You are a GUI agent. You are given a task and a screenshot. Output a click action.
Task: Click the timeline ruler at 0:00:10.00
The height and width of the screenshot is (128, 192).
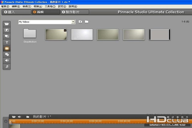tap(38, 121)
